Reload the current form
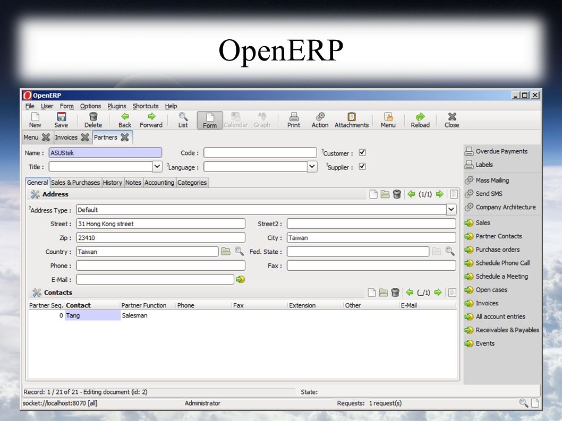The height and width of the screenshot is (421, 562). (x=420, y=120)
